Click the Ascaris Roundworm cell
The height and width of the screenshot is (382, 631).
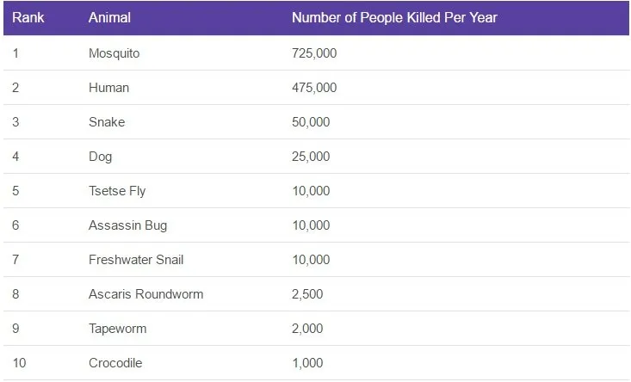pyautogui.click(x=145, y=294)
